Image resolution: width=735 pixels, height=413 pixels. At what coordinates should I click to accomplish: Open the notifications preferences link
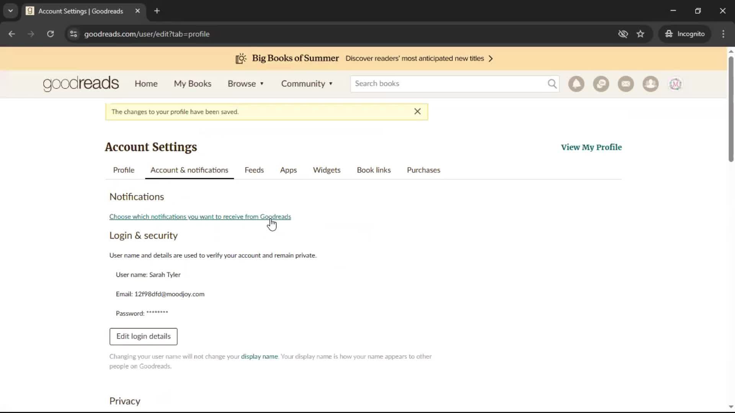(200, 217)
